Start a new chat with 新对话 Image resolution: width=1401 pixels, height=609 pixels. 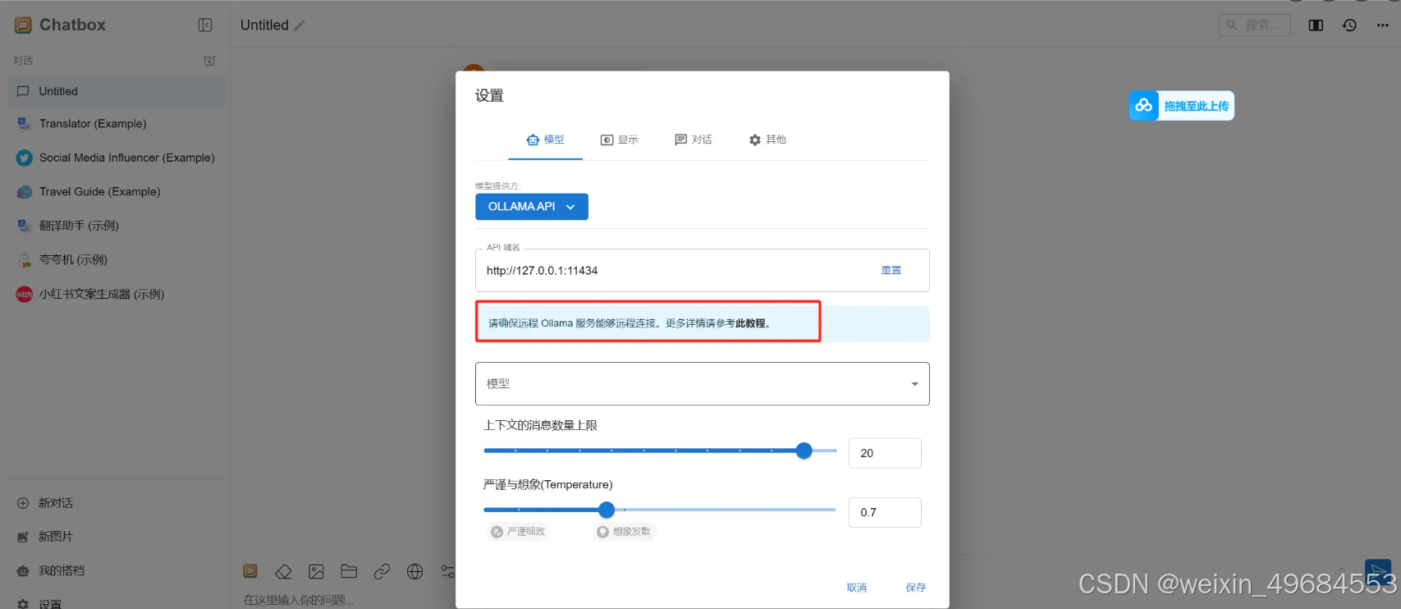tap(117, 503)
